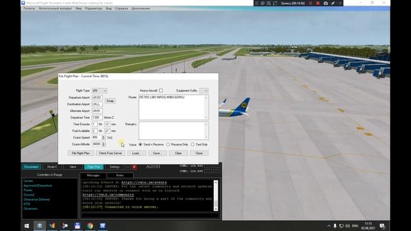The image size is (411, 231).
Task: Select Receive Only voice option
Action: [168, 144]
